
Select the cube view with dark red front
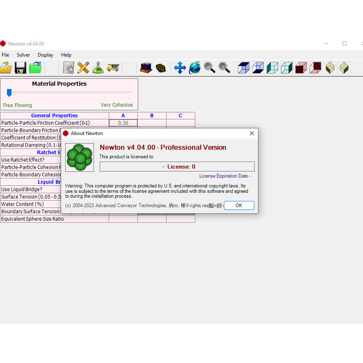[x=301, y=68]
